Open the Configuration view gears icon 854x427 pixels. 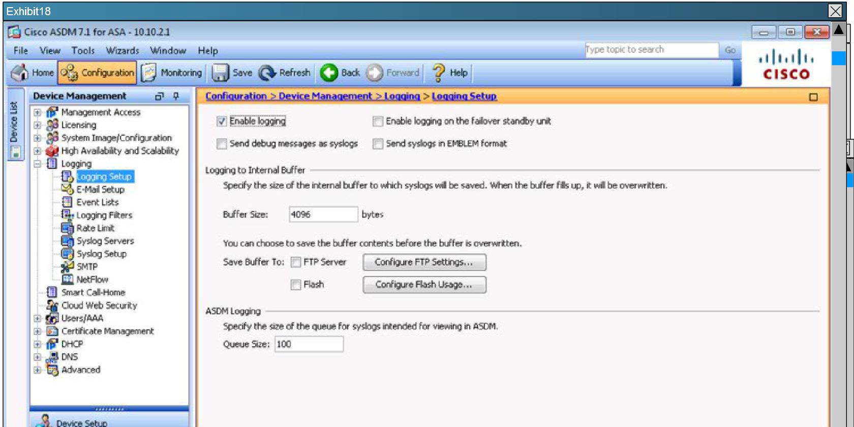(x=69, y=73)
